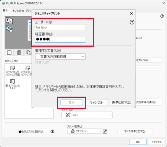Viewport: 167px width, 147px height.
Task: Open the print type Security dropdown
Action: point(85,131)
